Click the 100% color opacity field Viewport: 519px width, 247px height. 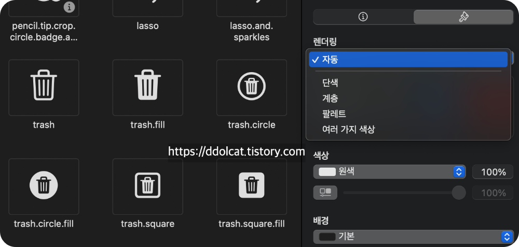[x=493, y=172]
